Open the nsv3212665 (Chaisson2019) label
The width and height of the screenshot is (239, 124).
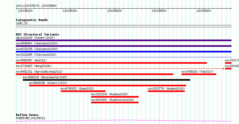tap(36, 55)
